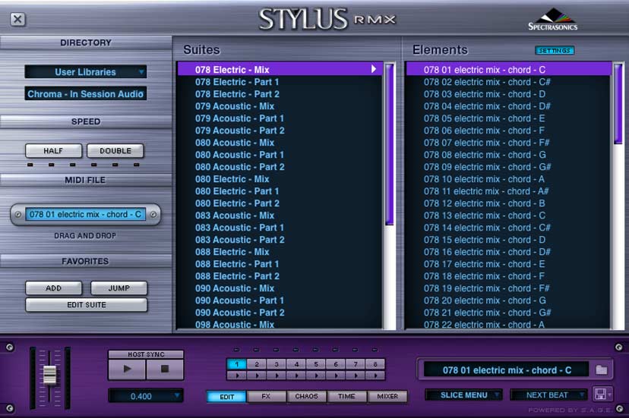The height and width of the screenshot is (418, 629).
Task: Click the play arrow under part 7
Action: [x=356, y=376]
